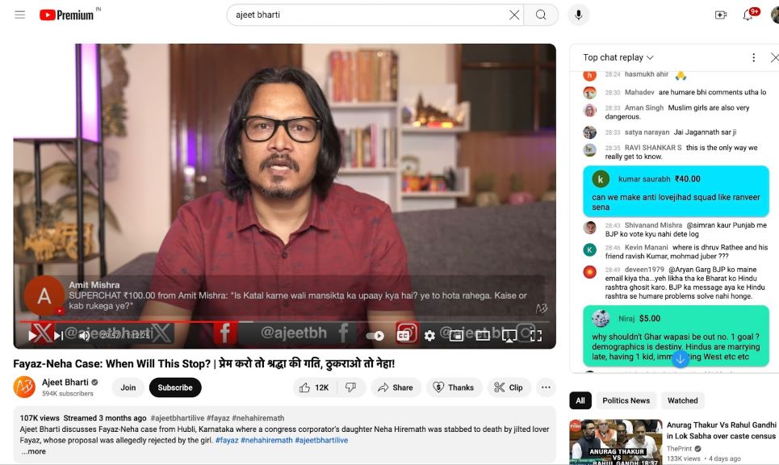The width and height of the screenshot is (779, 465).
Task: Open the hamburger guide menu
Action: tap(19, 15)
